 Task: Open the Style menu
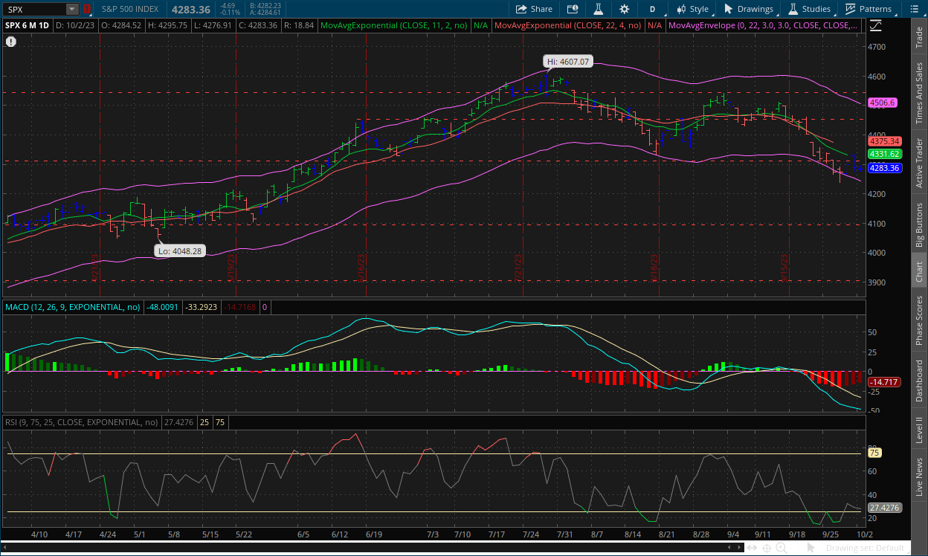(692, 9)
